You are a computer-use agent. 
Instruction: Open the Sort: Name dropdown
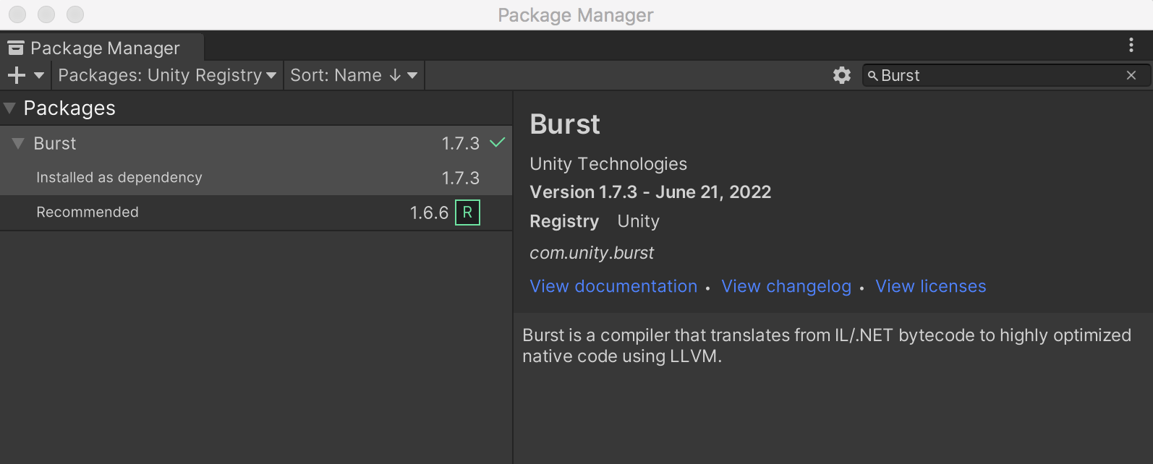click(354, 75)
